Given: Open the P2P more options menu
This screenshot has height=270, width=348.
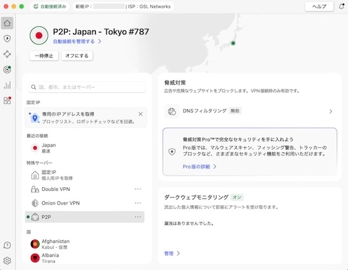Looking at the screenshot, I should (138, 217).
